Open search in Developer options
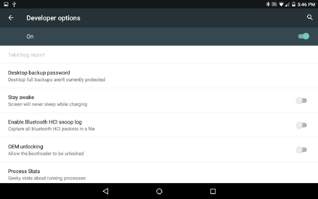 point(310,18)
